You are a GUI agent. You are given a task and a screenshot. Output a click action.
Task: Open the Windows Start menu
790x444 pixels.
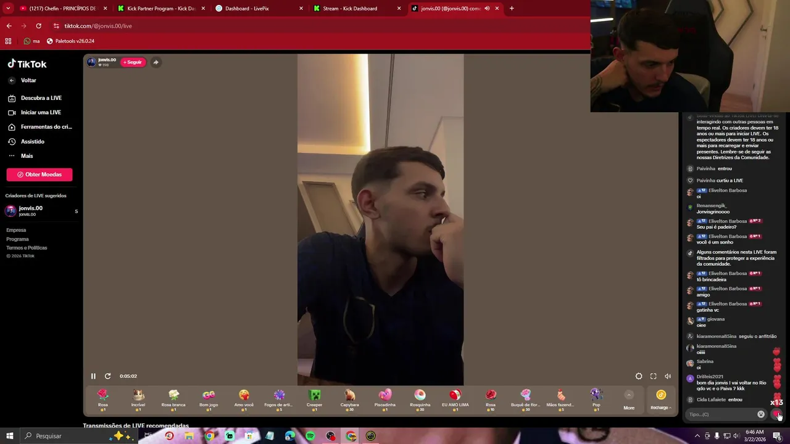pyautogui.click(x=10, y=436)
